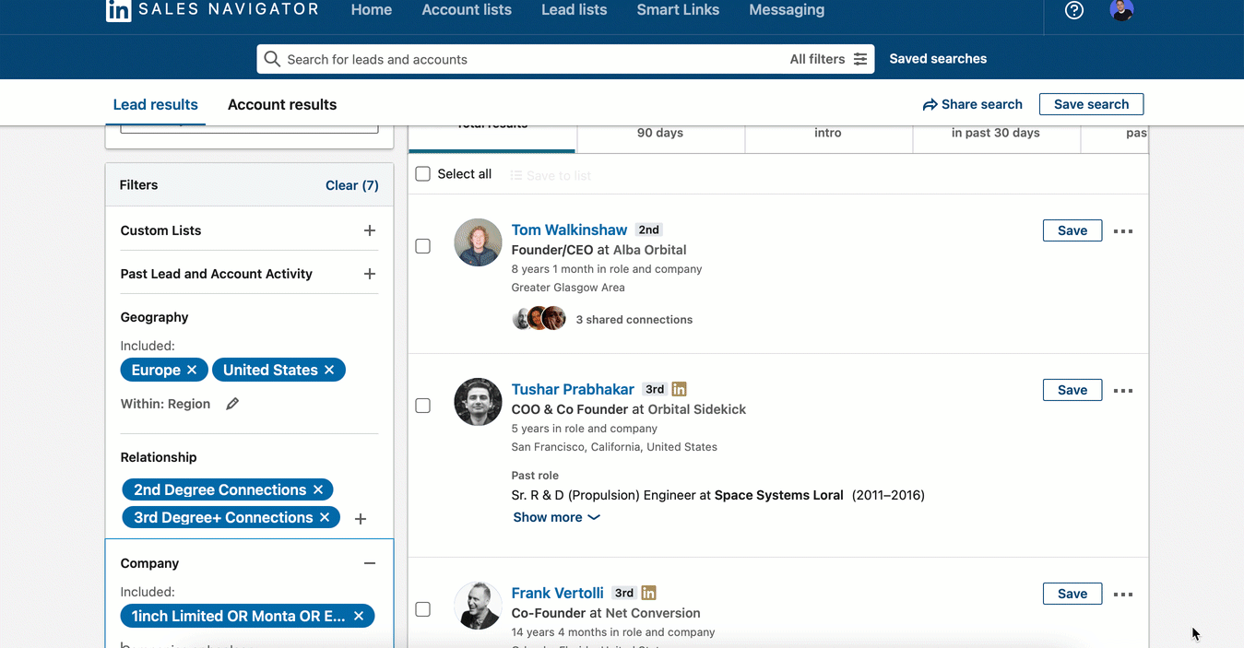Open Messaging in top navigation
Image resolution: width=1244 pixels, height=648 pixels.
[787, 10]
